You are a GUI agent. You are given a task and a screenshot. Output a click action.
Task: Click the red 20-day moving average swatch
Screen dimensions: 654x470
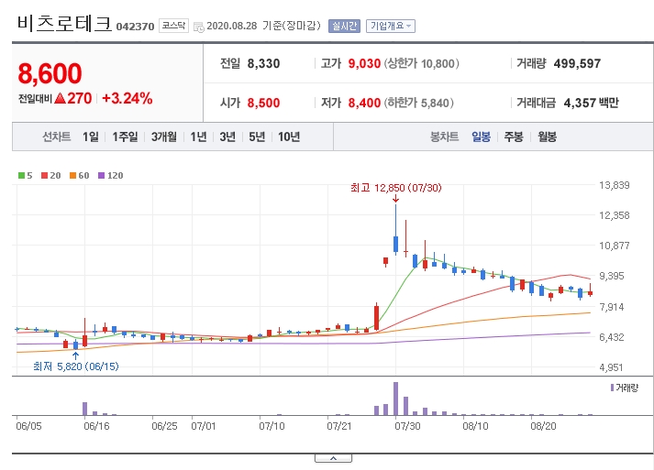coord(44,175)
